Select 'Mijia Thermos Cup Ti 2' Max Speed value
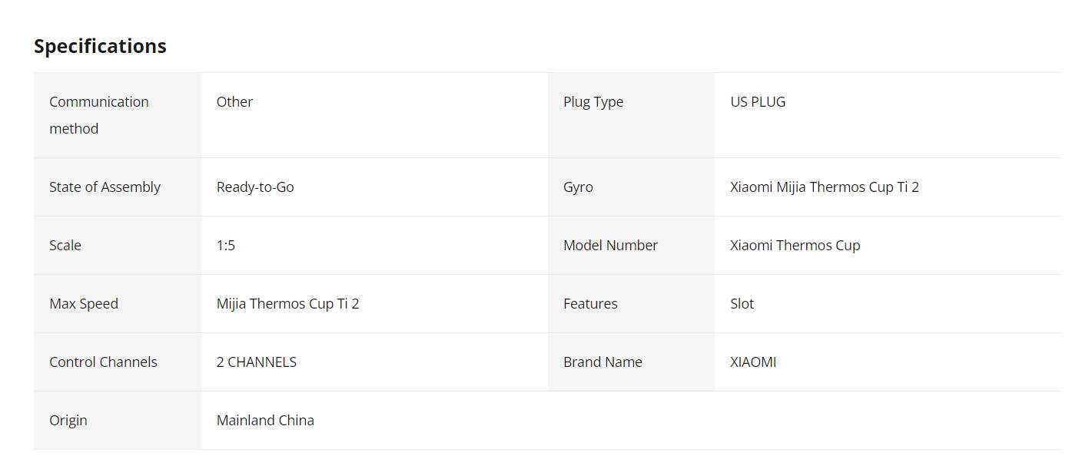This screenshot has height=469, width=1079. click(x=288, y=304)
